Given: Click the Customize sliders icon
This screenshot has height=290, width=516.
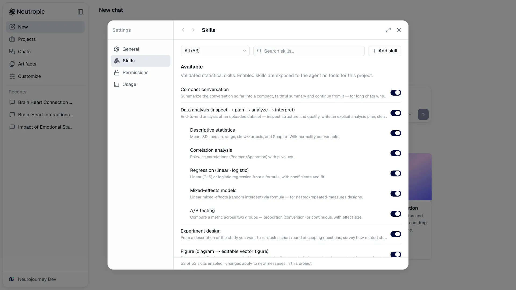Looking at the screenshot, I should coord(12,76).
